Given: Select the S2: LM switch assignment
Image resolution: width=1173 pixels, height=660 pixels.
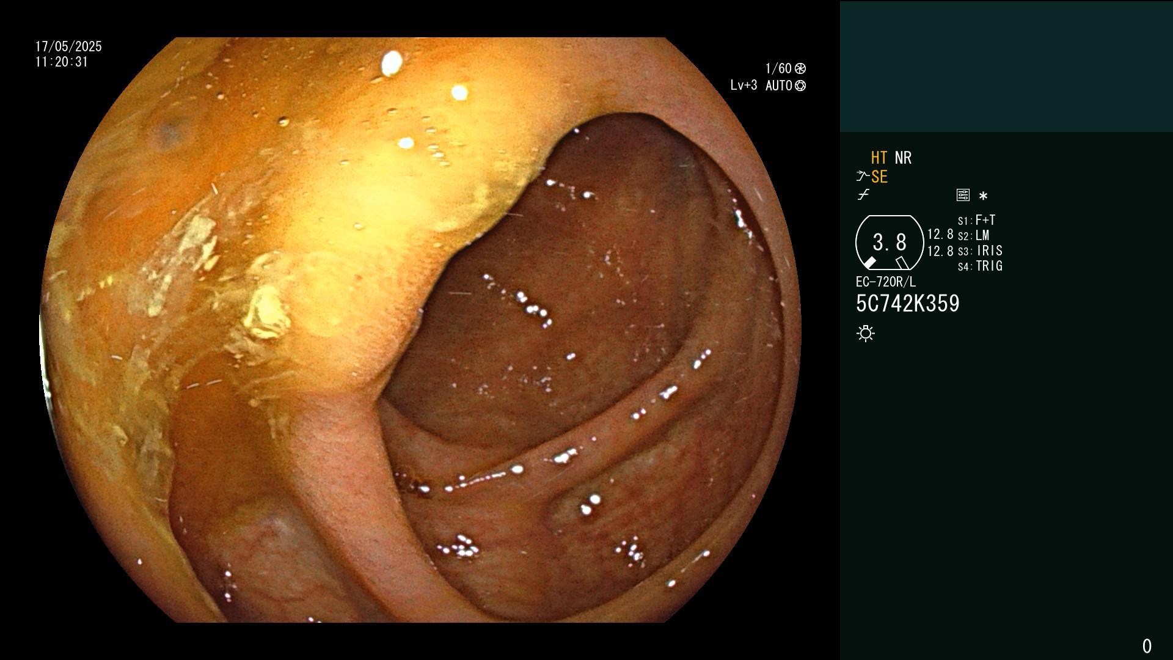Looking at the screenshot, I should tap(973, 235).
